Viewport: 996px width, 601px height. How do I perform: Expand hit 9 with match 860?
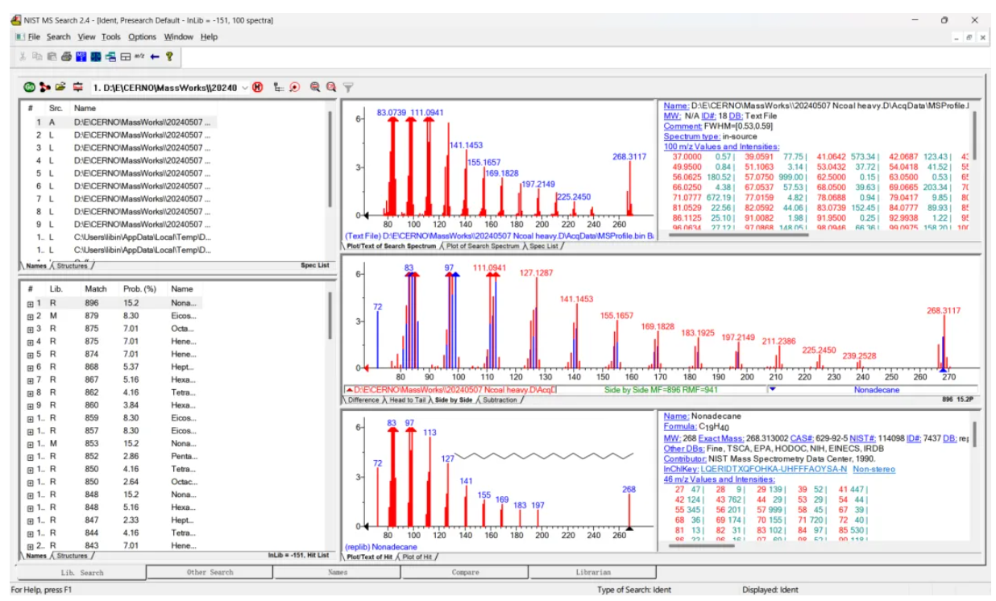(30, 405)
